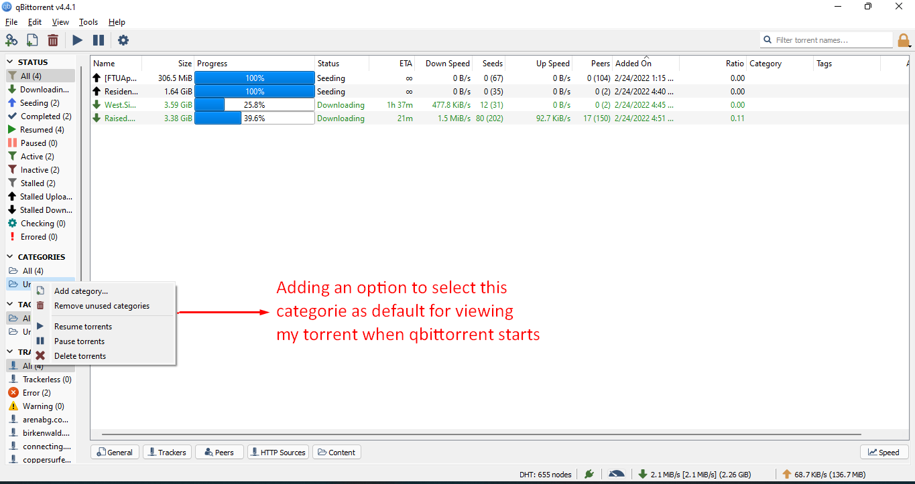
Task: Sort by the Size column header
Action: (168, 64)
